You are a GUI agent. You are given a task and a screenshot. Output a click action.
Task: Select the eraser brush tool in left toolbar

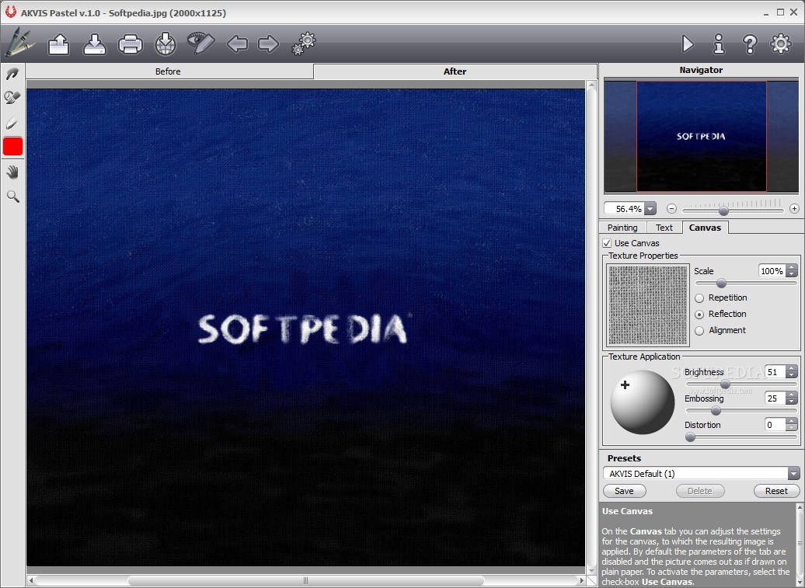point(12,97)
